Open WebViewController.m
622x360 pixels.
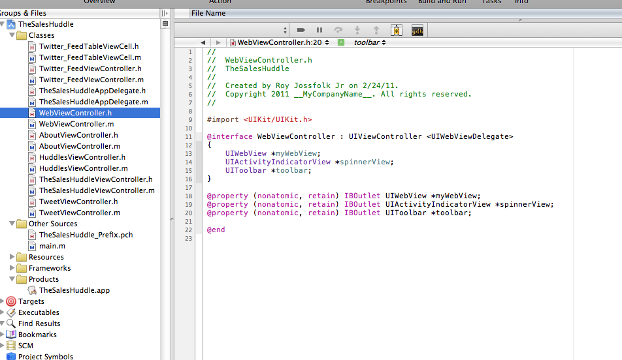coord(76,124)
